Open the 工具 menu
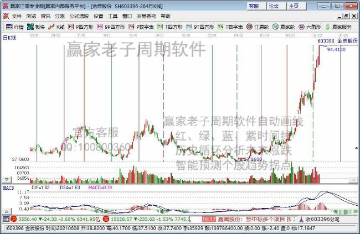 point(113,16)
